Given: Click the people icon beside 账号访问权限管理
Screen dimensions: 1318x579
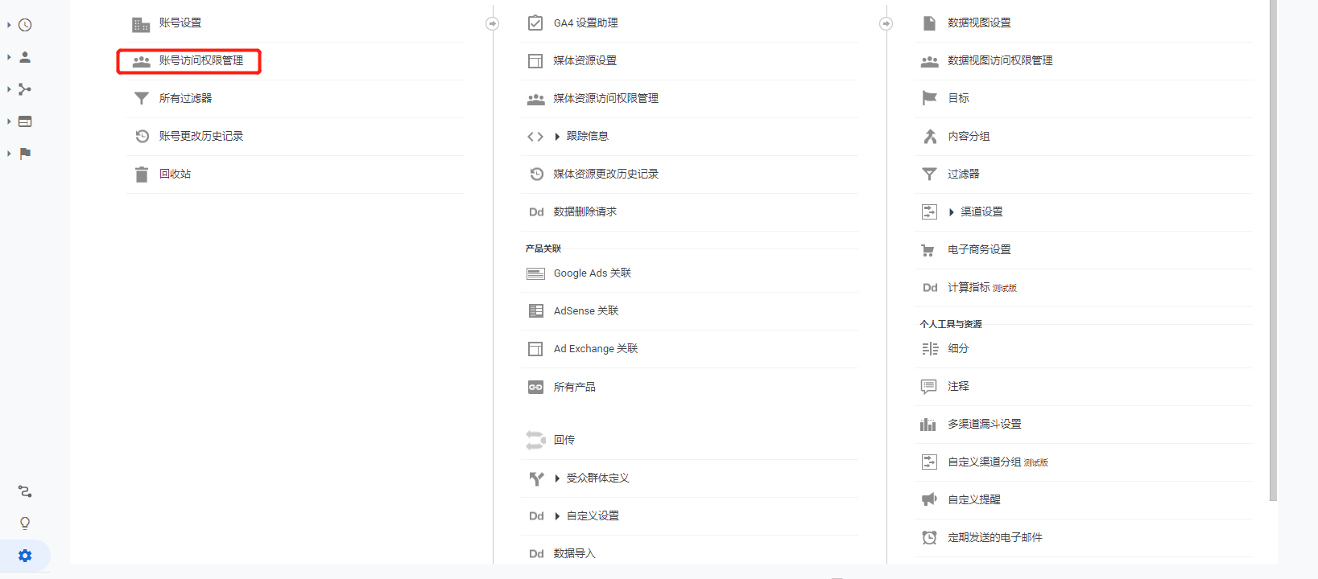Looking at the screenshot, I should click(x=142, y=61).
